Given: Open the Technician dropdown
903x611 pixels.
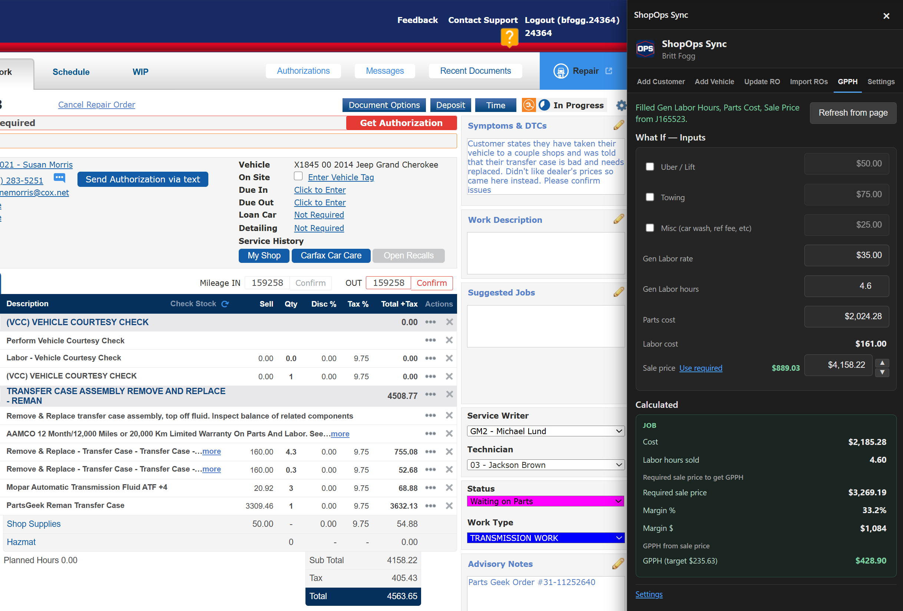Looking at the screenshot, I should click(x=546, y=465).
